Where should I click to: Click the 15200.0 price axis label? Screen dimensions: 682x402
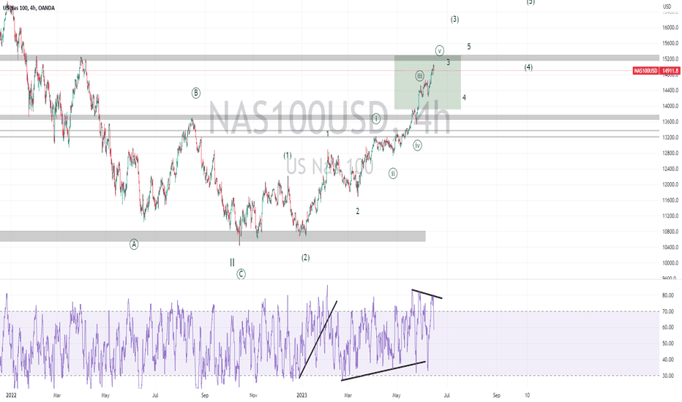(x=670, y=58)
